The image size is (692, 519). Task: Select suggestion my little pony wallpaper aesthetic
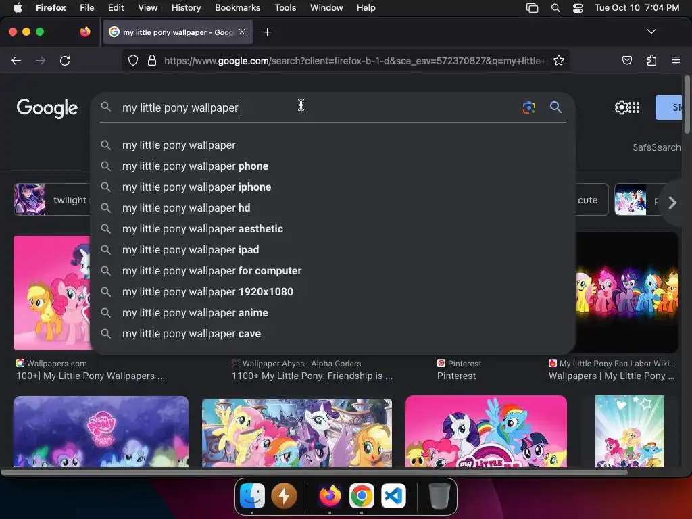tap(333, 229)
